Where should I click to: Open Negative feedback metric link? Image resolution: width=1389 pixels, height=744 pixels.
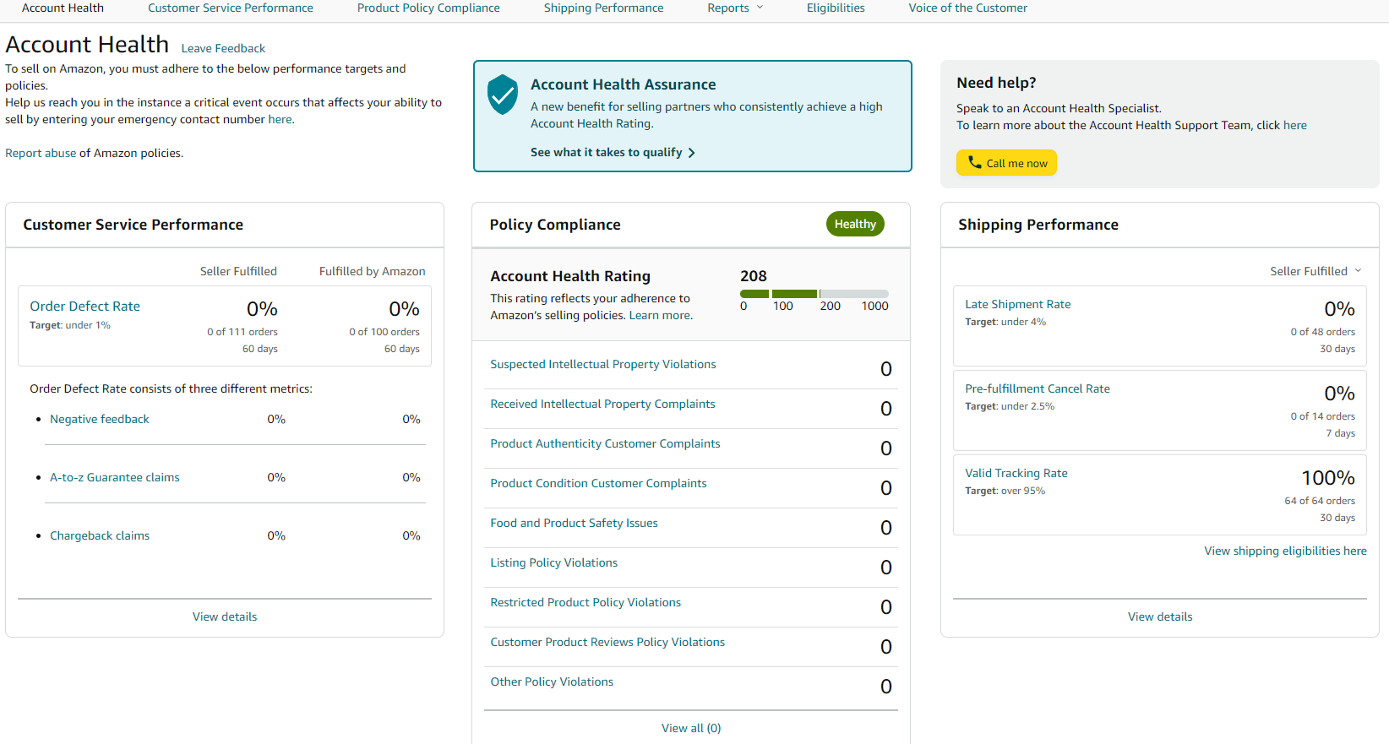tap(99, 419)
